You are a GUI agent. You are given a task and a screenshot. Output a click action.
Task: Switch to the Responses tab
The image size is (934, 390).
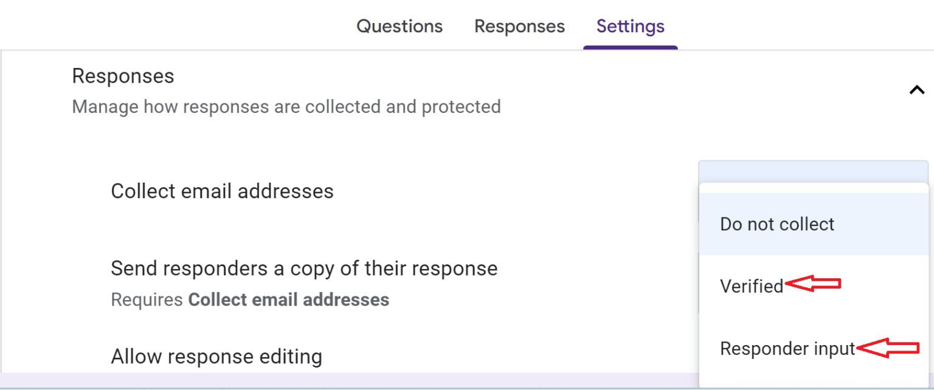click(519, 26)
